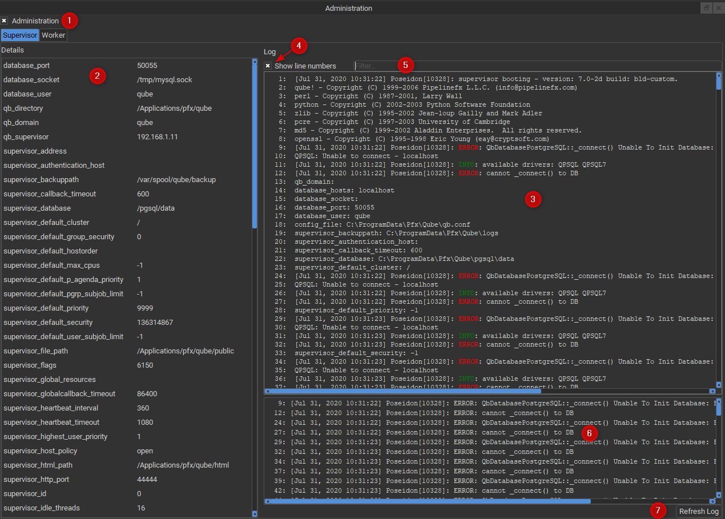The height and width of the screenshot is (519, 725).
Task: Toggle the Administration checkbox at top left
Action: tap(5, 21)
